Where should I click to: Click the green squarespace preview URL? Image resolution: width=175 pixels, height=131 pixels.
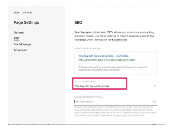click(107, 60)
